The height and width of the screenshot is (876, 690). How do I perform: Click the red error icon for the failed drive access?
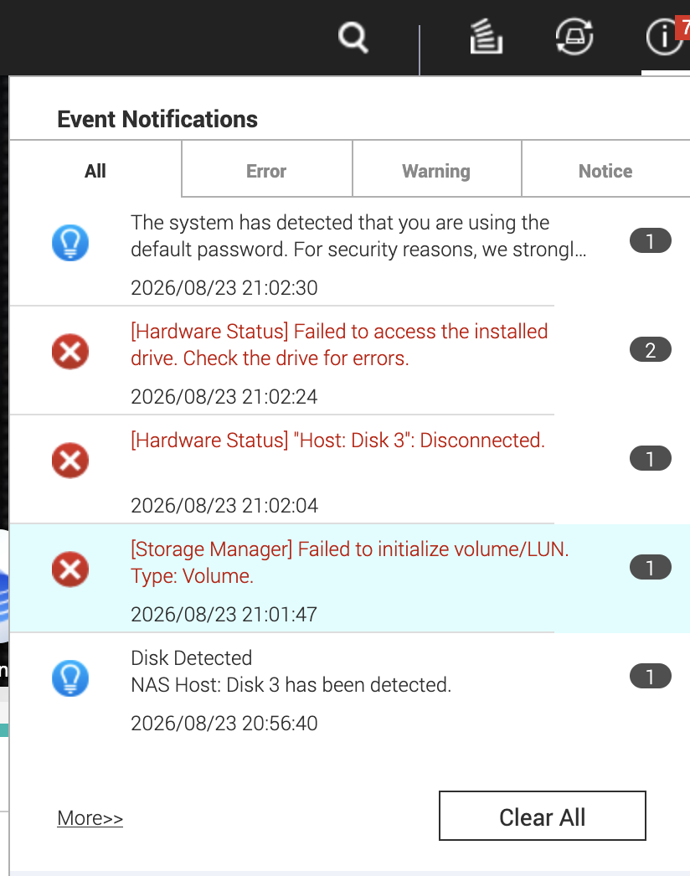70,352
